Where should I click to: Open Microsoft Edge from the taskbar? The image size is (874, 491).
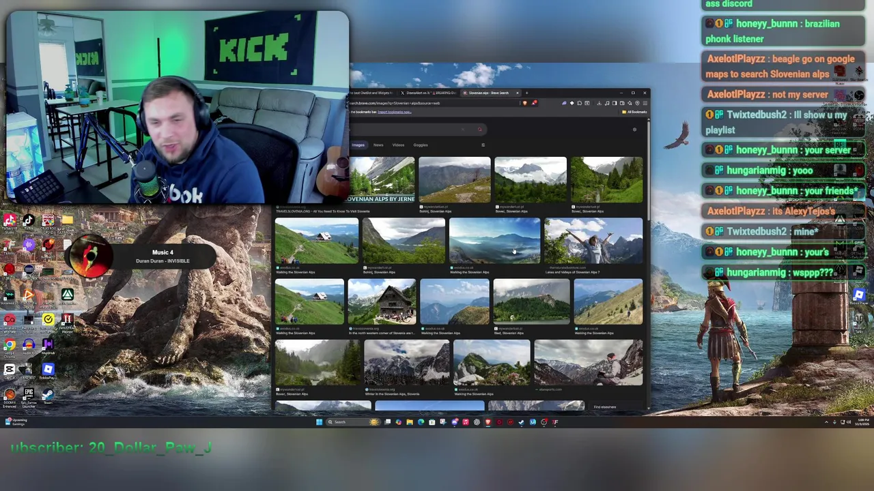[x=421, y=422]
